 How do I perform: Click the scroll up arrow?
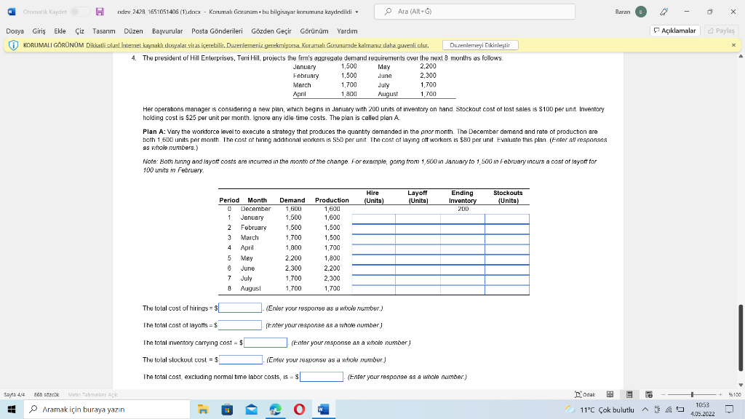point(740,56)
